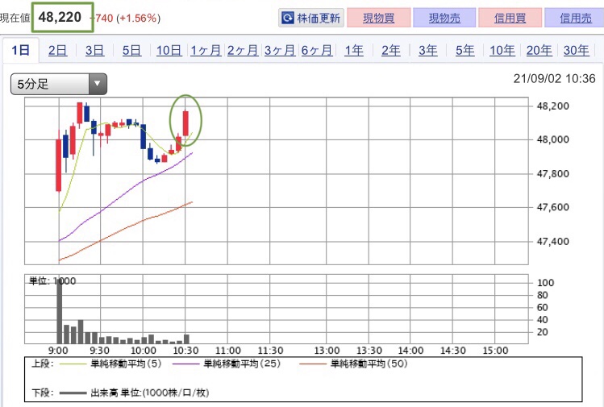The width and height of the screenshot is (604, 407).
Task: Open the 5分足 interval dropdown arrow
Action: [x=98, y=84]
